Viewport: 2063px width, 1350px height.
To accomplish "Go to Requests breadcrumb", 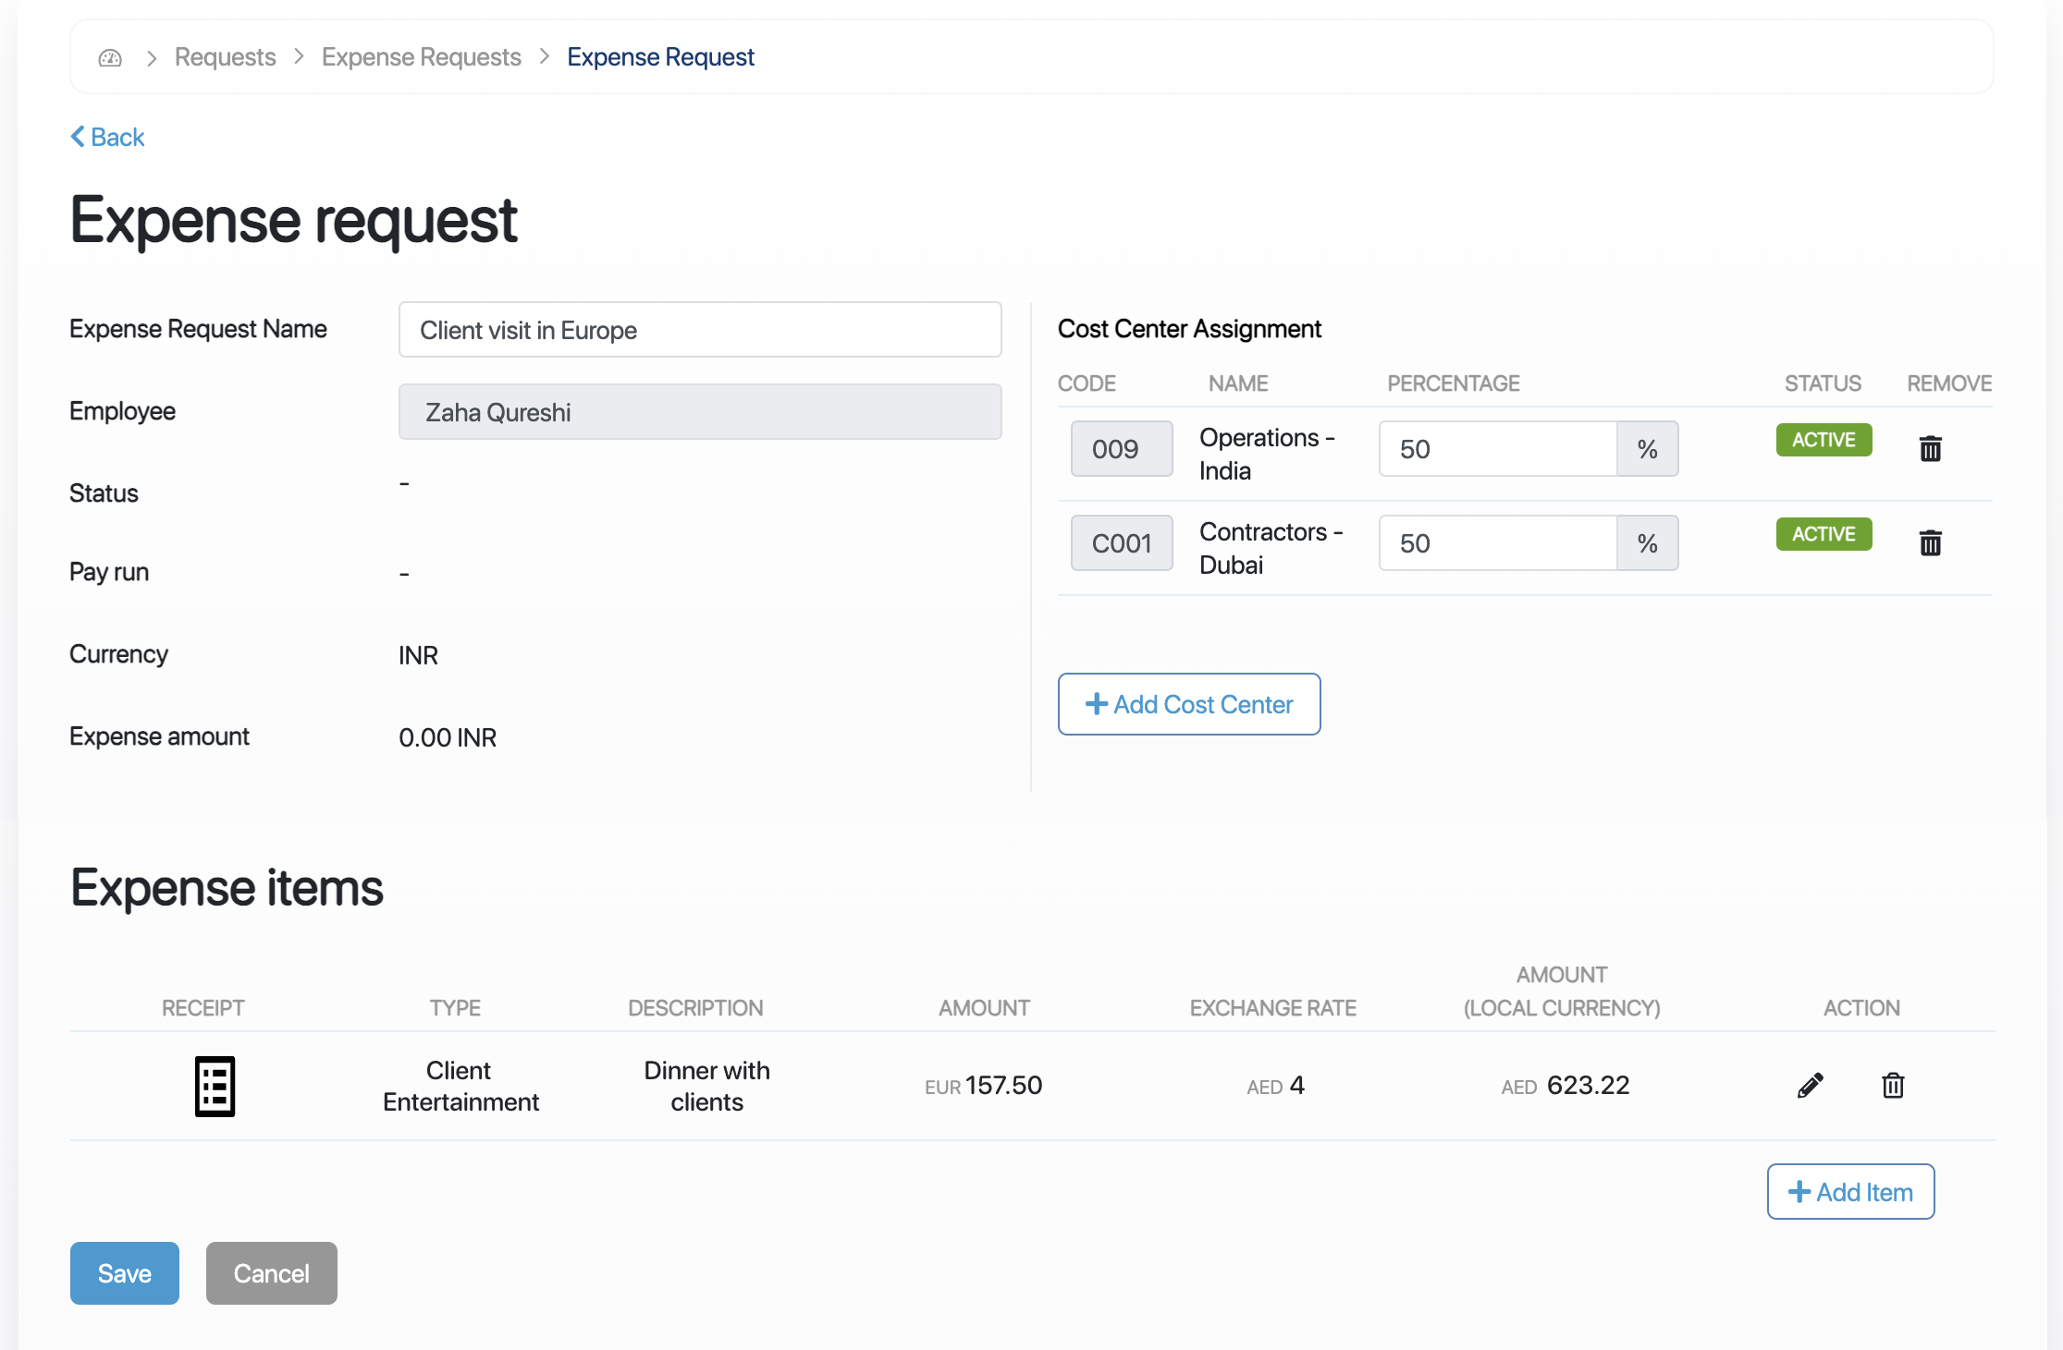I will (225, 57).
